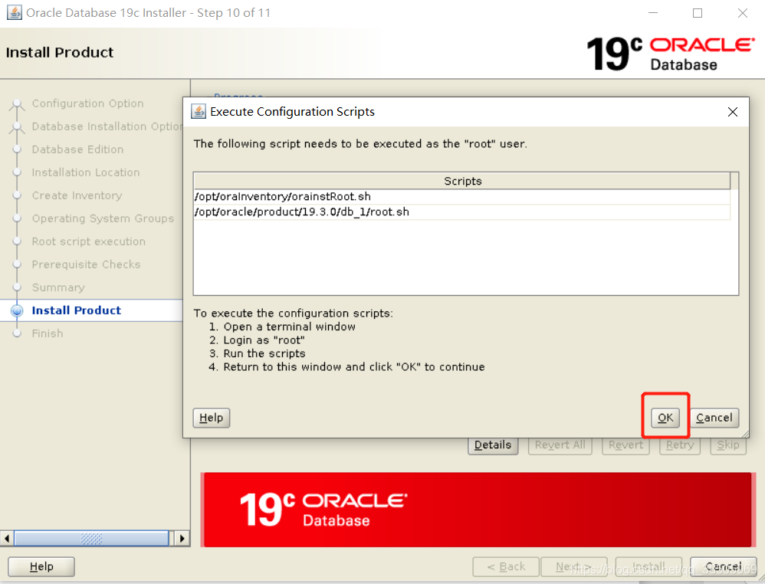Click the resize grip of scripts dialog
The height and width of the screenshot is (584, 765).
click(x=744, y=434)
